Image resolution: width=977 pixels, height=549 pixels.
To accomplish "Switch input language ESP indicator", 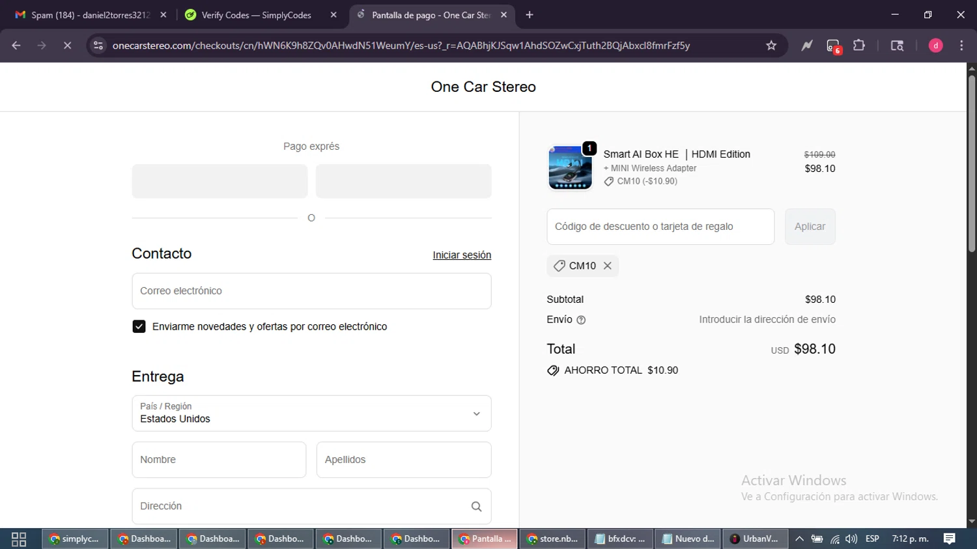I will coord(872,539).
